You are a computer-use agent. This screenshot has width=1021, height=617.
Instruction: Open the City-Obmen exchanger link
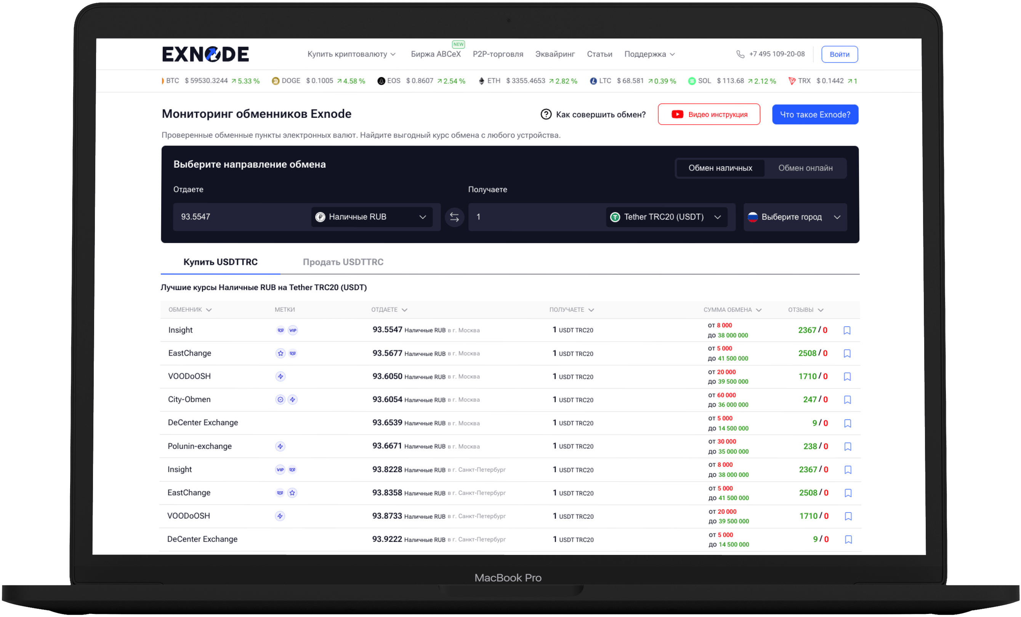[189, 400]
